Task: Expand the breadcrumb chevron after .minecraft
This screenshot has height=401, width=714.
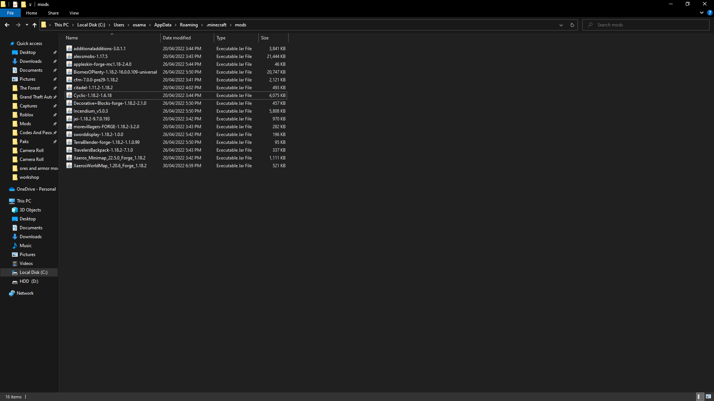Action: click(x=231, y=25)
